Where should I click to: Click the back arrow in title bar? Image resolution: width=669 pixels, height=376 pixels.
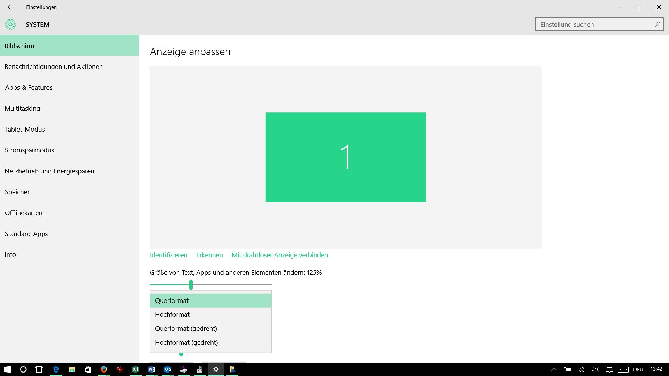pyautogui.click(x=10, y=7)
